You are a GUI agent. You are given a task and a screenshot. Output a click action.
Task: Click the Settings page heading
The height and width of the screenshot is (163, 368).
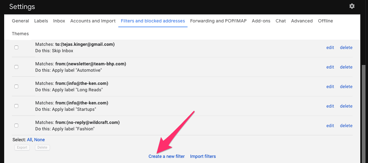[x=22, y=7]
